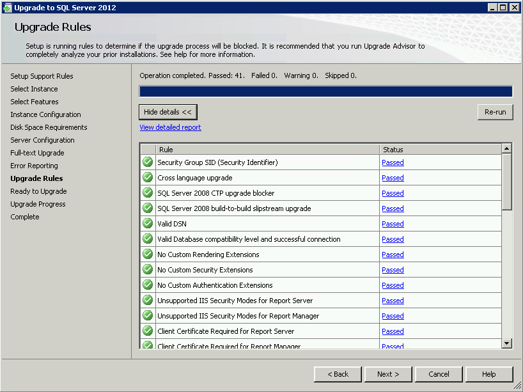Click check icon for No Custom Rendering Extensions

click(x=148, y=255)
